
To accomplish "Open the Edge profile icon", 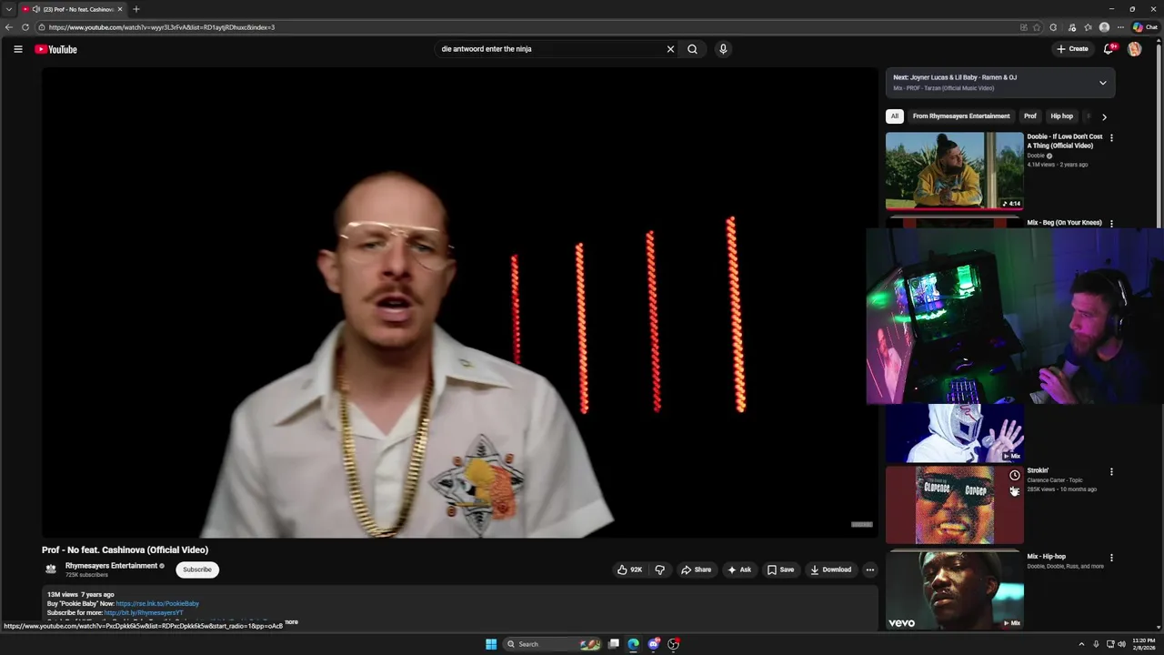I will 1104,27.
